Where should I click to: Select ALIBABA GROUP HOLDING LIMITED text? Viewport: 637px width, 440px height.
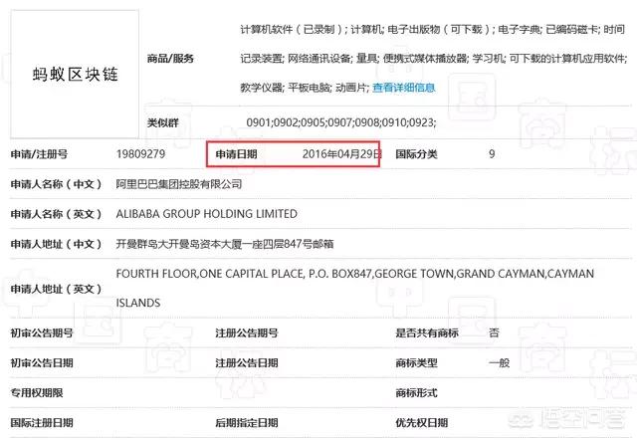206,214
